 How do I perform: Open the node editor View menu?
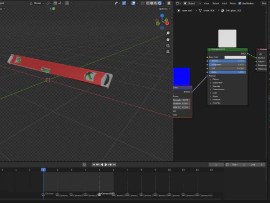click(206, 3)
